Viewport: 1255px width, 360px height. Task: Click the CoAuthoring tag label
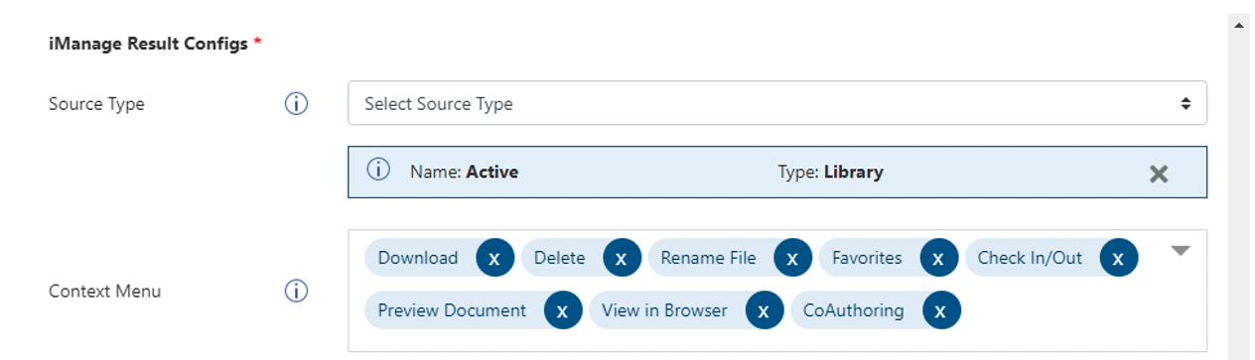point(853,310)
